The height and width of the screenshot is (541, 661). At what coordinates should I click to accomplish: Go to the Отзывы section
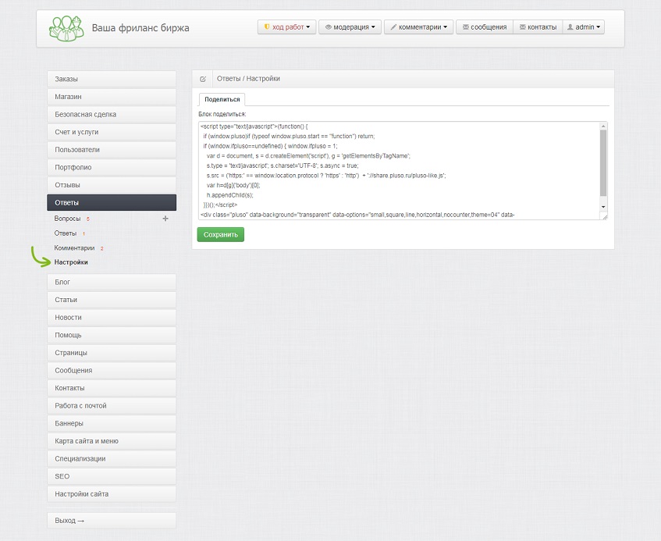[112, 185]
